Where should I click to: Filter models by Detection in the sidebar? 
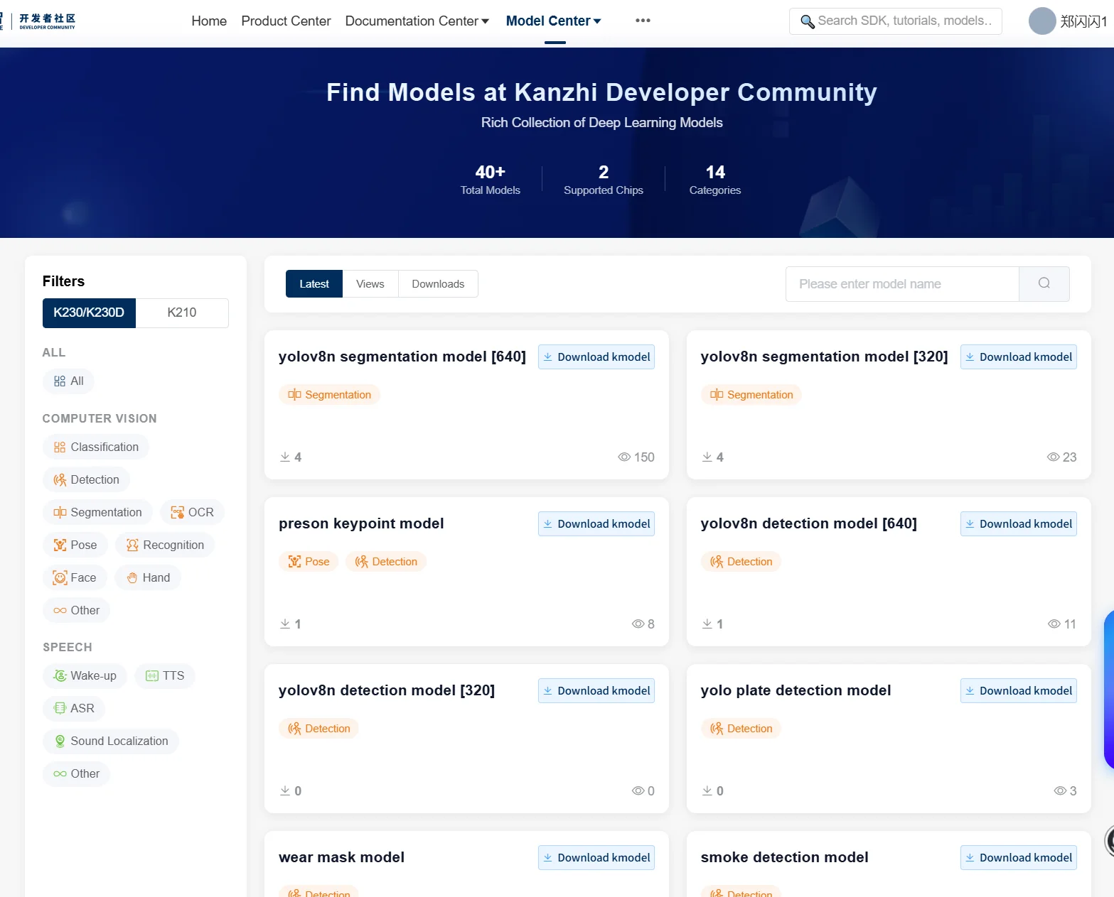86,480
